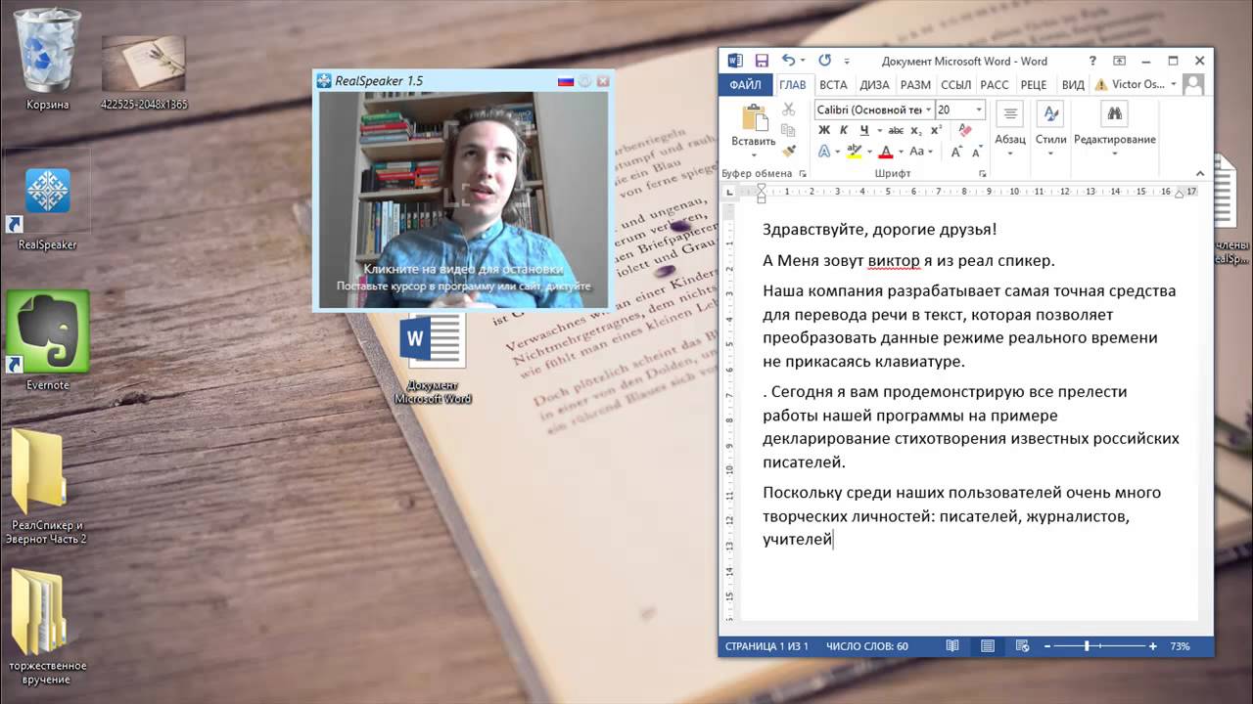Expand the Шрифт font dialog launcher
The width and height of the screenshot is (1253, 704).
point(983,173)
